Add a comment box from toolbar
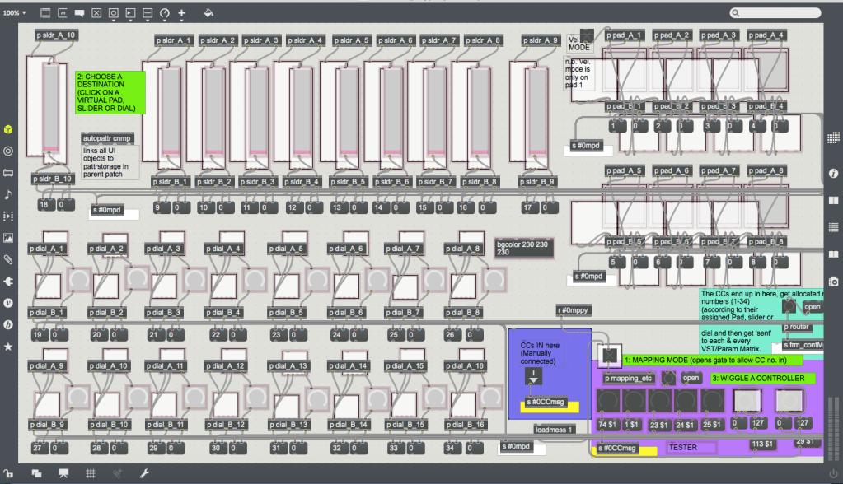The height and width of the screenshot is (484, 843). point(80,14)
